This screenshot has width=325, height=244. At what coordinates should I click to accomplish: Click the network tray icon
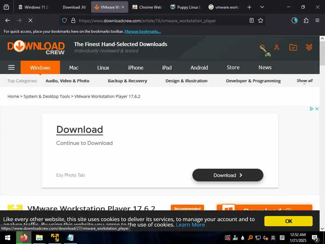(x=258, y=238)
